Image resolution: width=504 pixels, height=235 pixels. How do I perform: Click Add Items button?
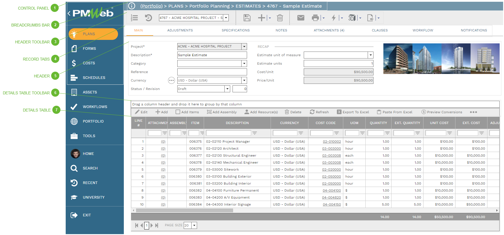click(187, 112)
